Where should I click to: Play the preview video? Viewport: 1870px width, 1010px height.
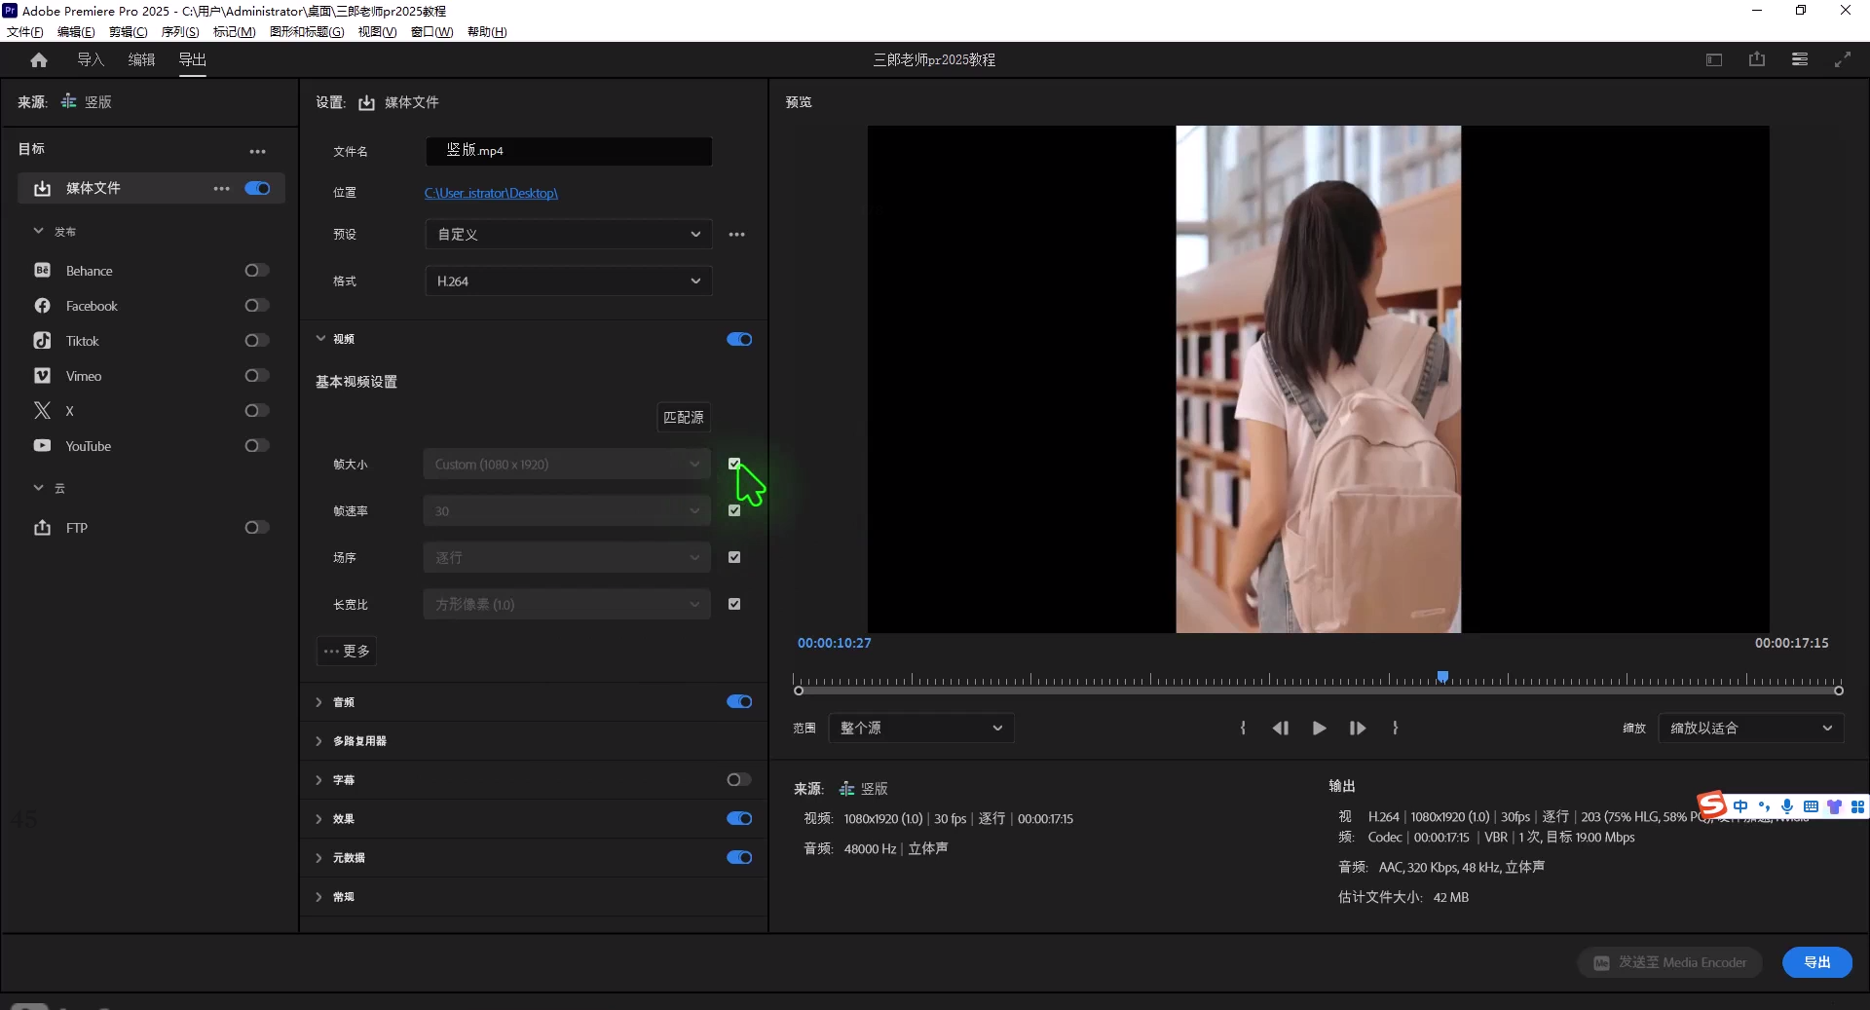[x=1319, y=729]
